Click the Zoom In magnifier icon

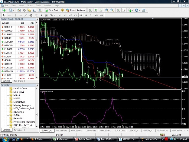click(107, 10)
